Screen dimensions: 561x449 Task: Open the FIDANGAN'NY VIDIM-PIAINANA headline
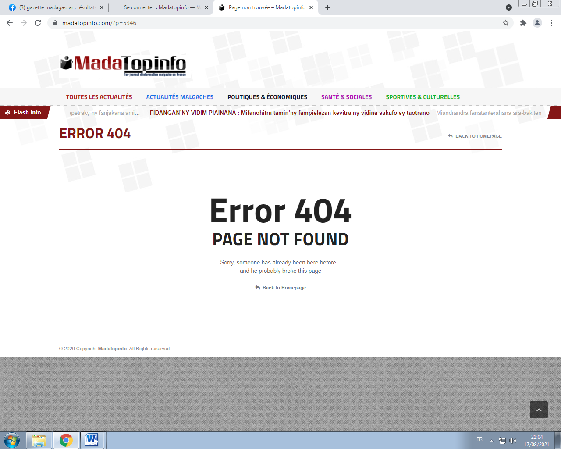pyautogui.click(x=290, y=113)
